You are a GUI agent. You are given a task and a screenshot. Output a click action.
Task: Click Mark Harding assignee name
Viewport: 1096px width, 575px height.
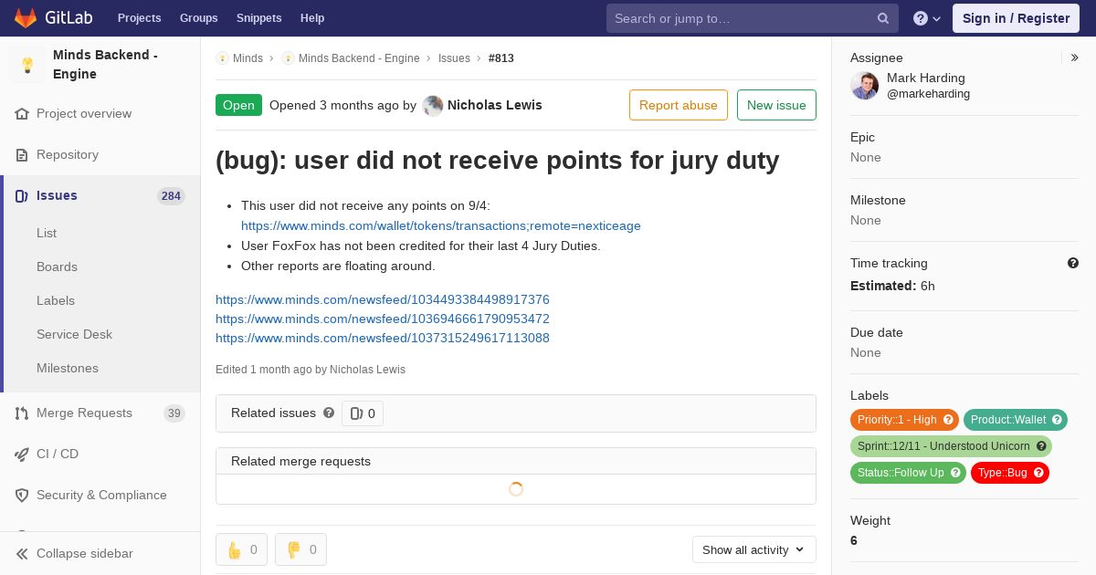pyautogui.click(x=925, y=78)
